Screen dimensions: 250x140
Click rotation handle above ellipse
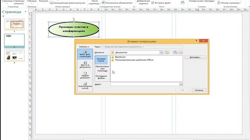[74, 19]
